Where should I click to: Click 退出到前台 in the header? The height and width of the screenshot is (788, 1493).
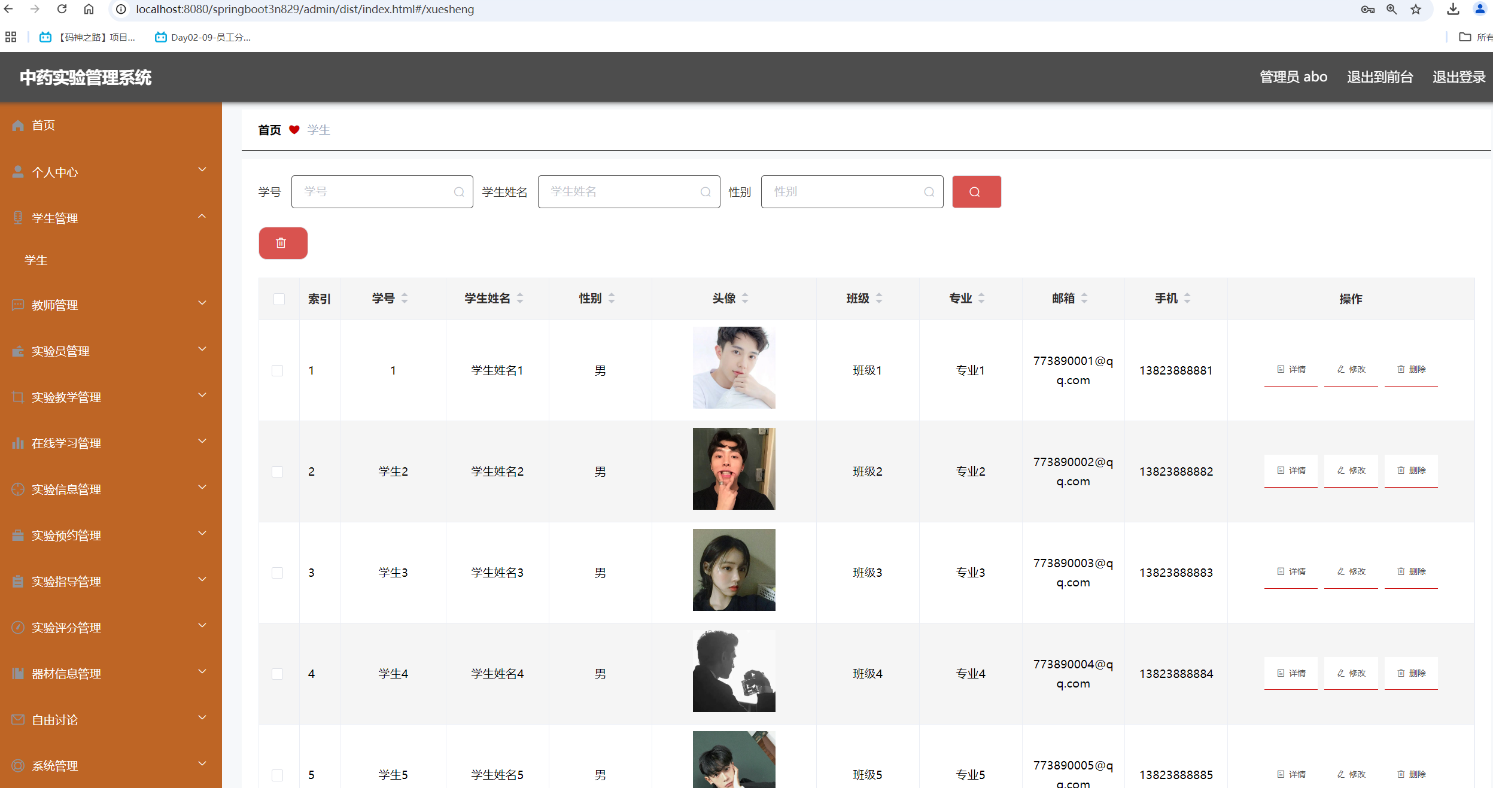(x=1380, y=77)
